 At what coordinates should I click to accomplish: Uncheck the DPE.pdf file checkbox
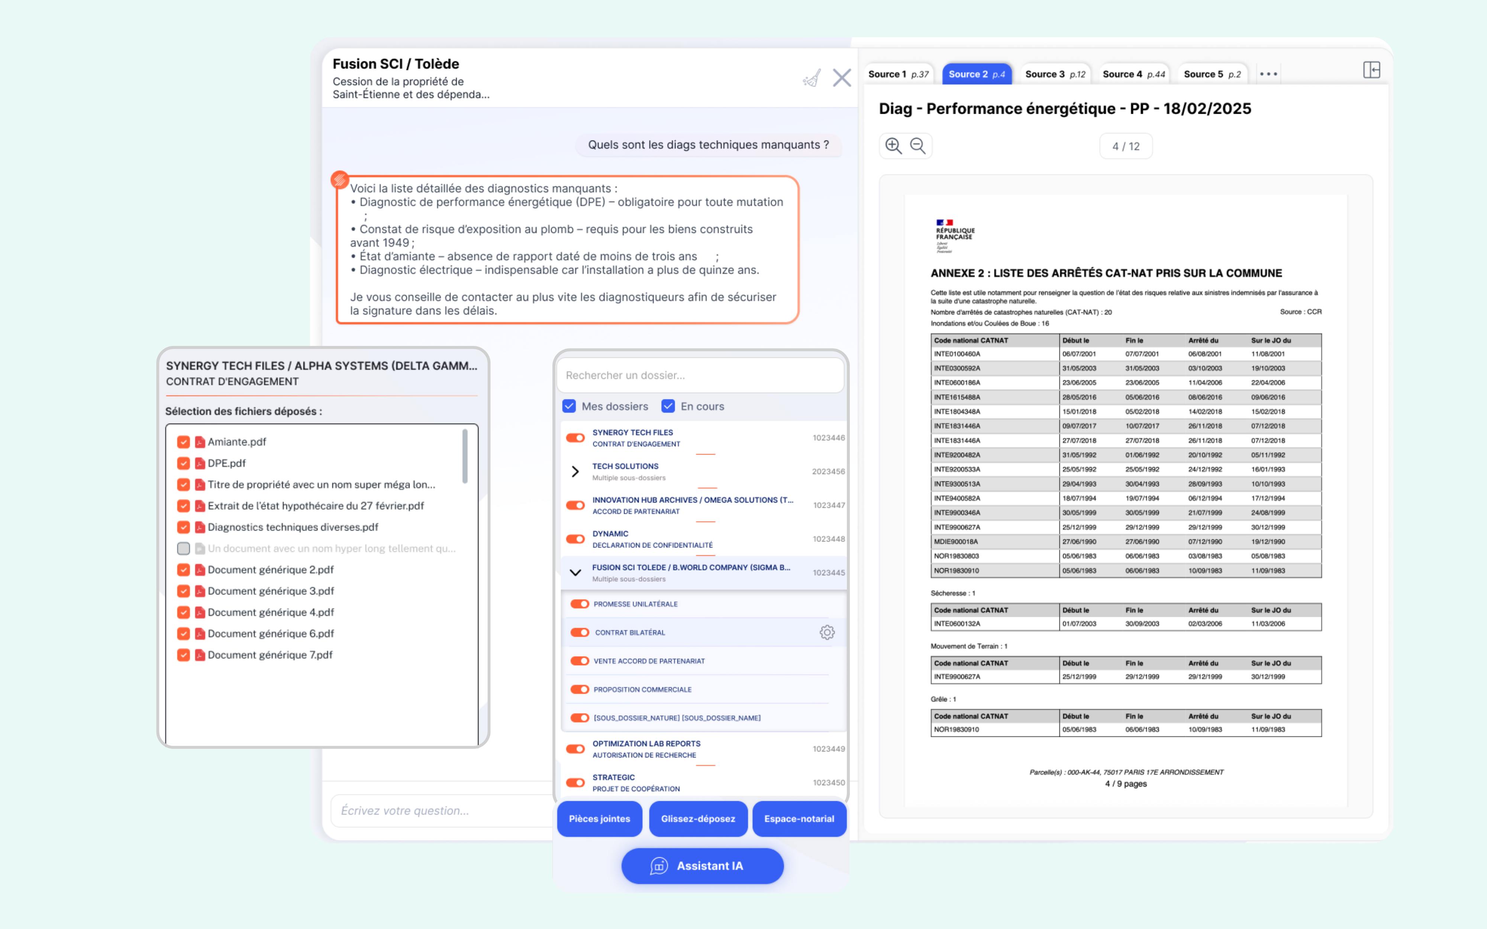pyautogui.click(x=183, y=463)
